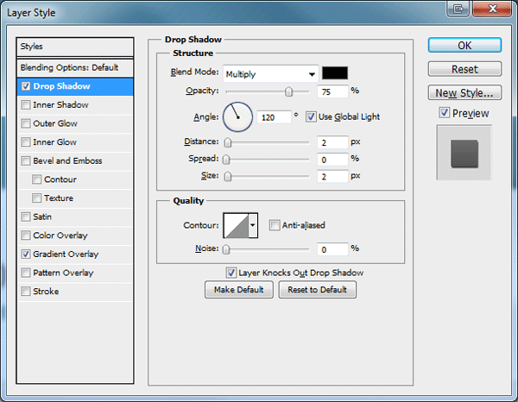Select the Drop Shadow panel entry
Screen dimensions: 518x402
[75, 86]
